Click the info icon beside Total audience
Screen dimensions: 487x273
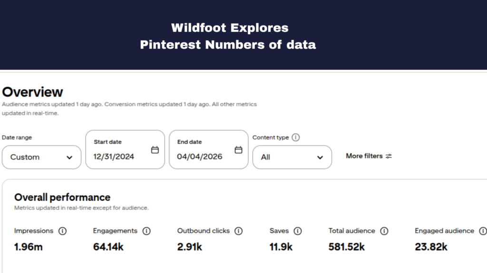pyautogui.click(x=384, y=231)
